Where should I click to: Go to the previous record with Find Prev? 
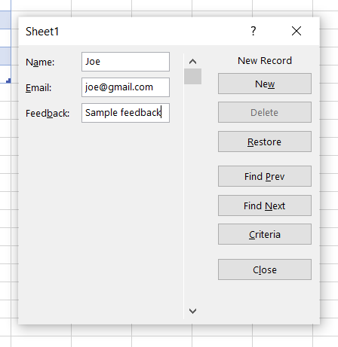point(265,176)
